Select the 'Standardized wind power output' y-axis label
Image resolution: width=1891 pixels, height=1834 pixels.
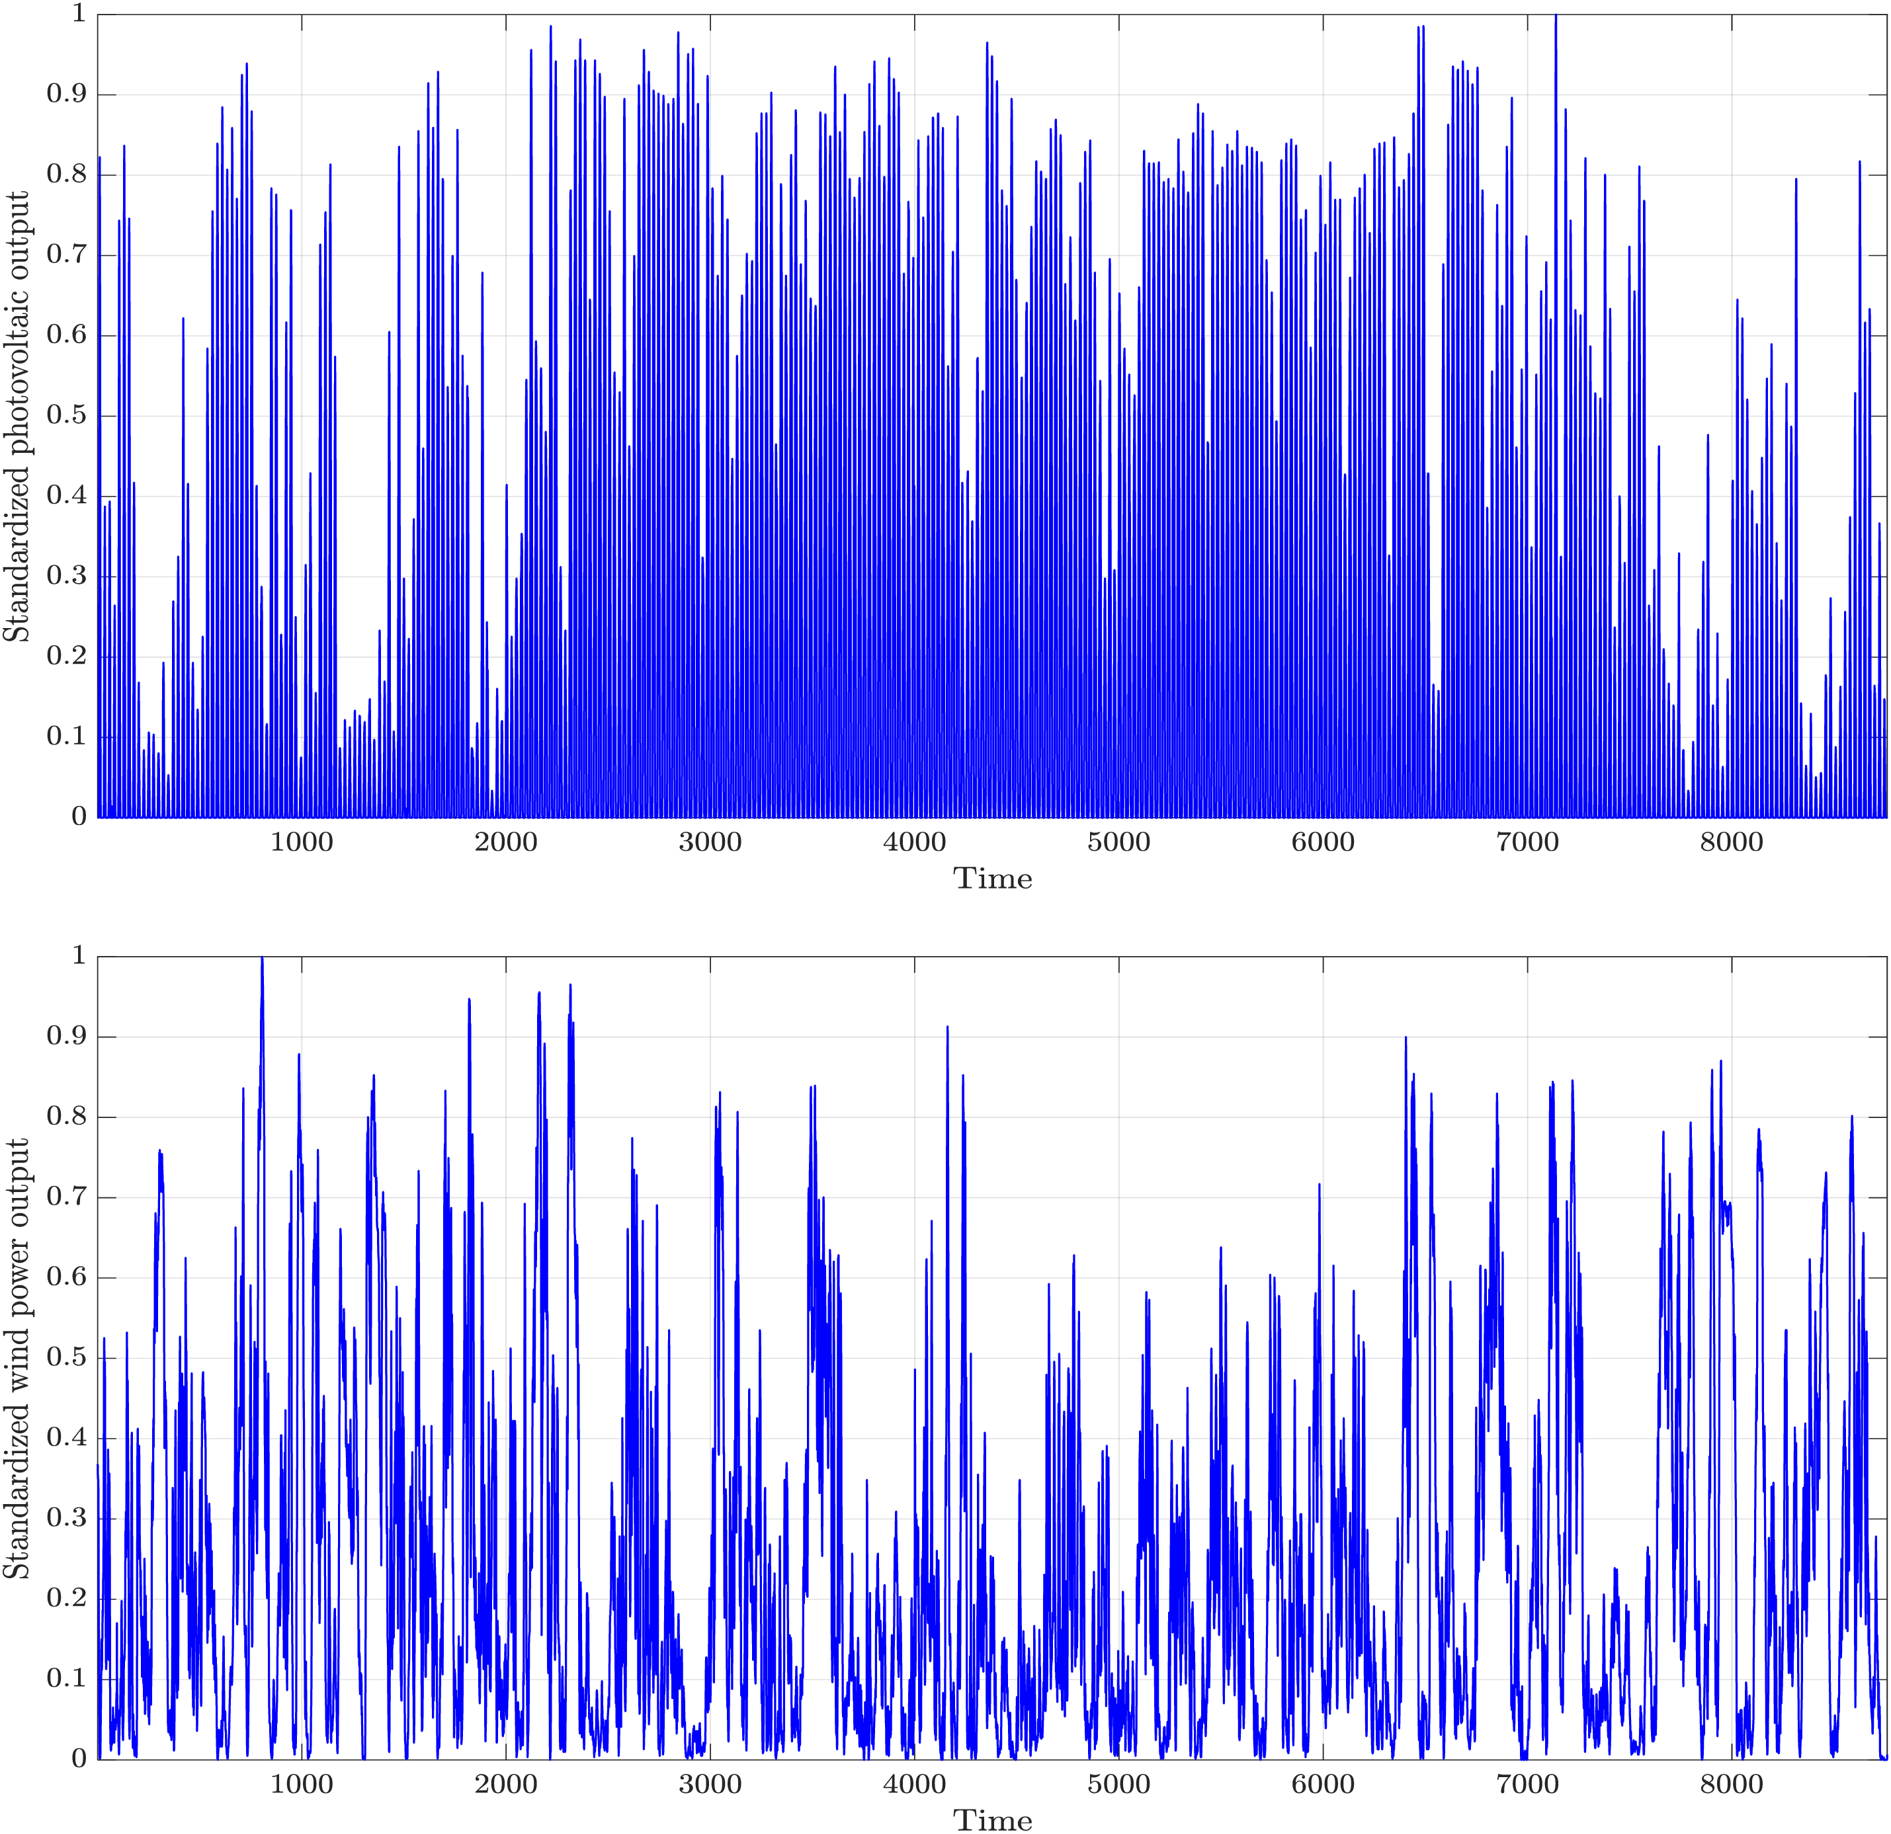point(17,1359)
